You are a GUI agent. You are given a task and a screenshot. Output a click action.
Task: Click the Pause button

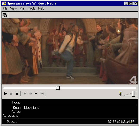coord(11,94)
